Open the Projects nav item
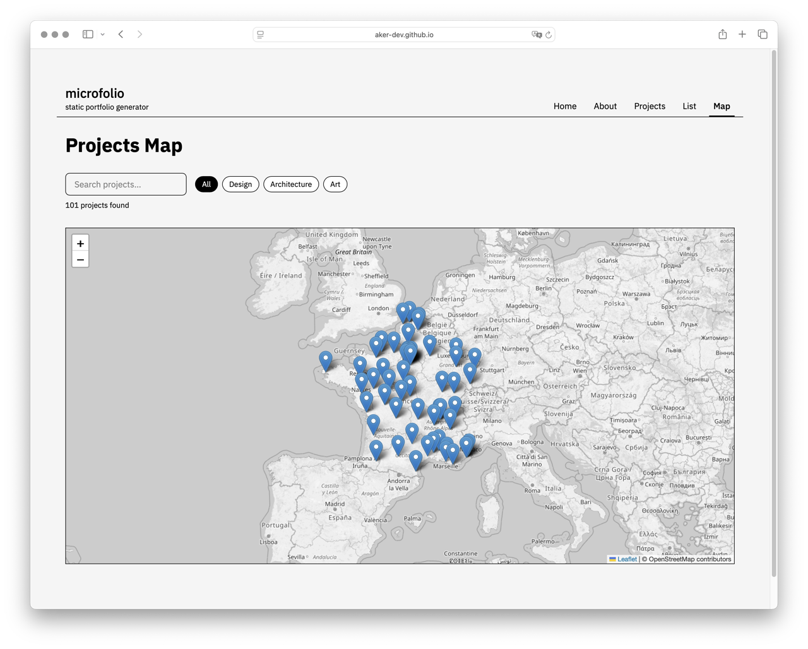The width and height of the screenshot is (808, 649). (x=650, y=106)
